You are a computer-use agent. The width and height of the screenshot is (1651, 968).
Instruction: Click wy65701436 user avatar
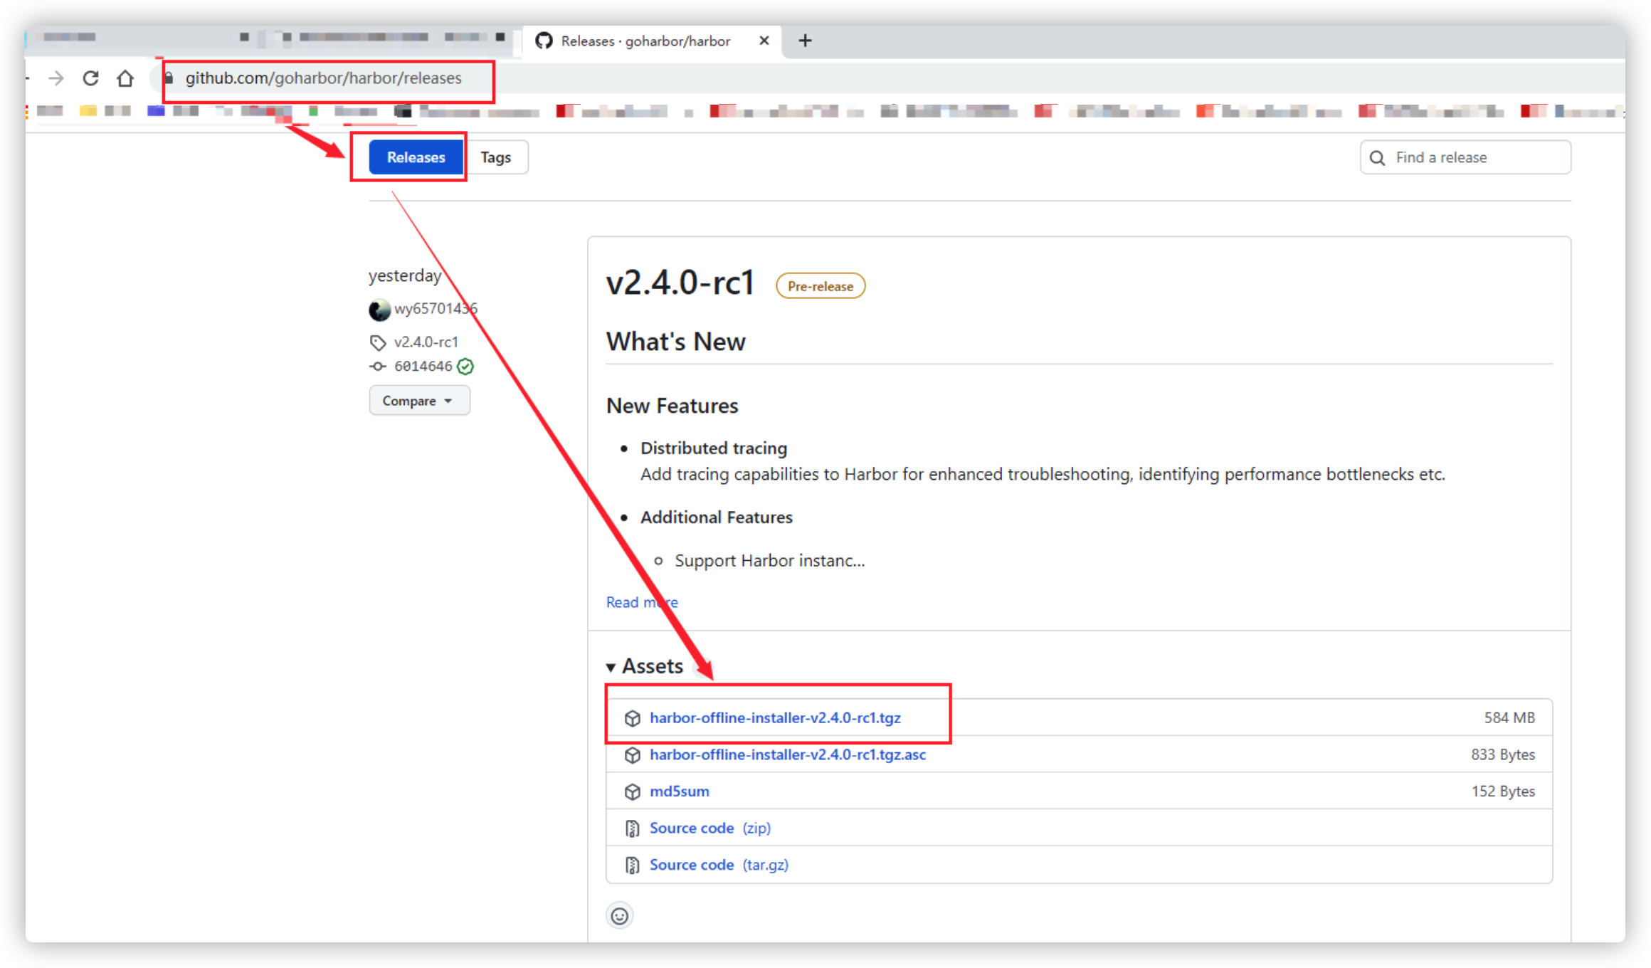click(379, 310)
